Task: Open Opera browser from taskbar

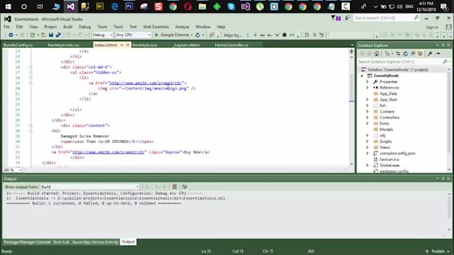Action: point(188,7)
